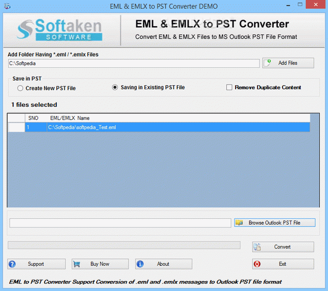Click the Outlook PST file path field

pyautogui.click(x=120, y=223)
